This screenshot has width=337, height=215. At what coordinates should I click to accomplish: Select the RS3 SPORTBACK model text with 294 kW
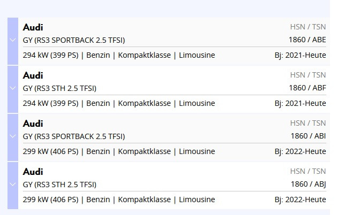pyautogui.click(x=74, y=40)
